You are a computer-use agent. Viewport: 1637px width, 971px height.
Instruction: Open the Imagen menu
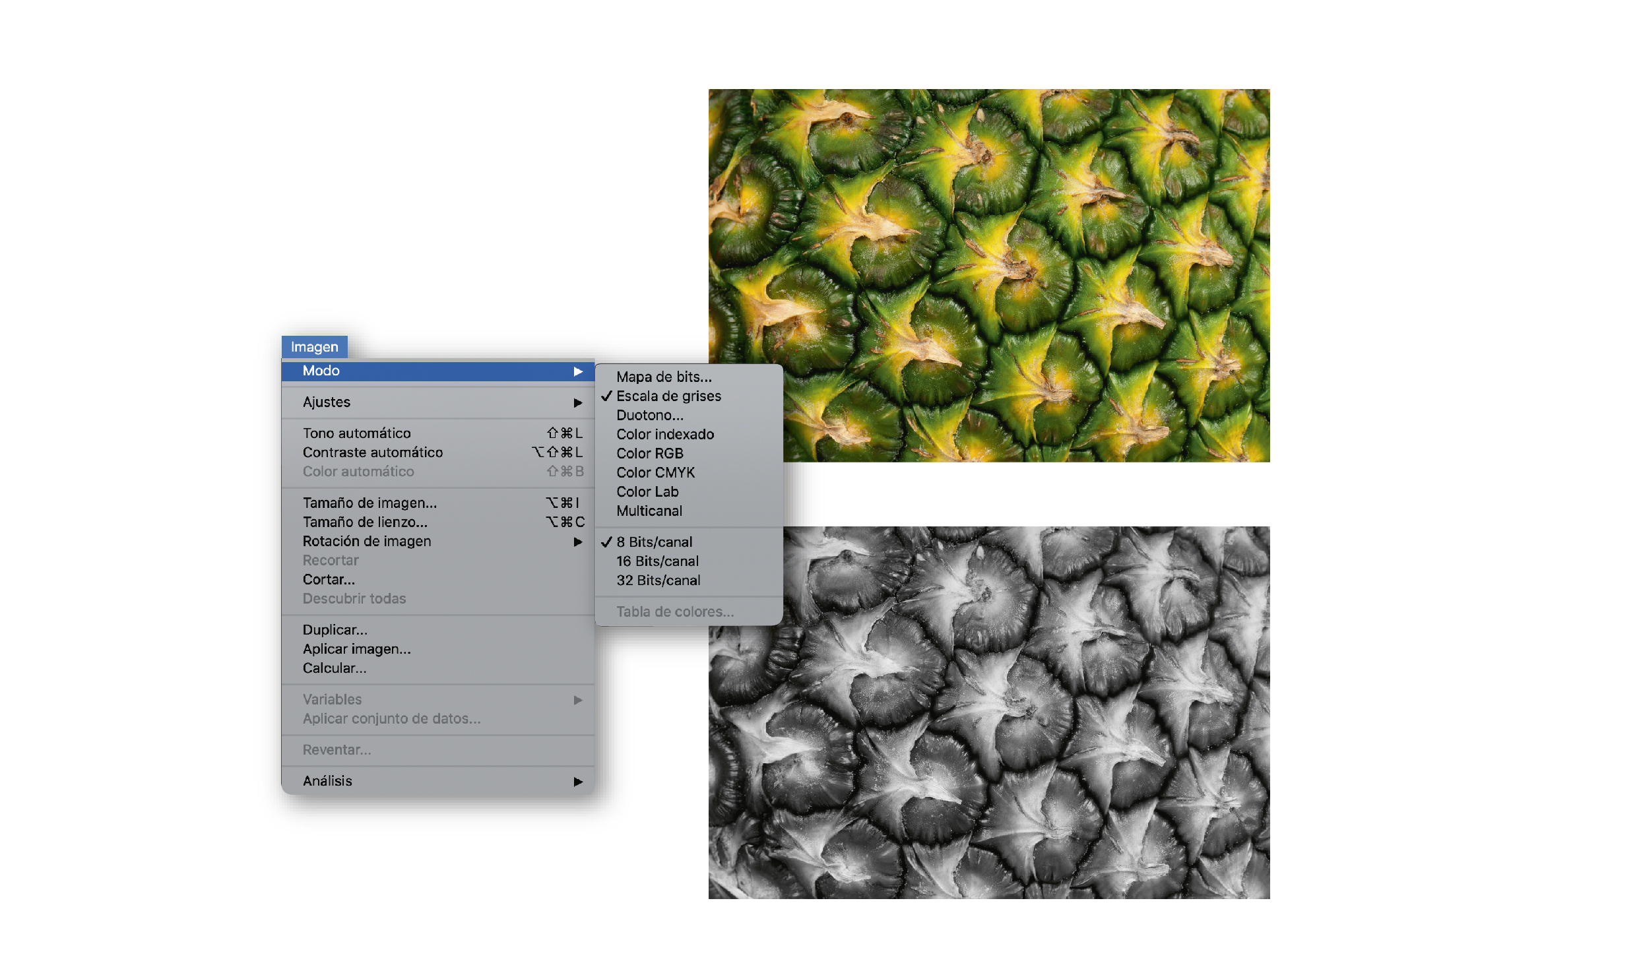tap(314, 347)
